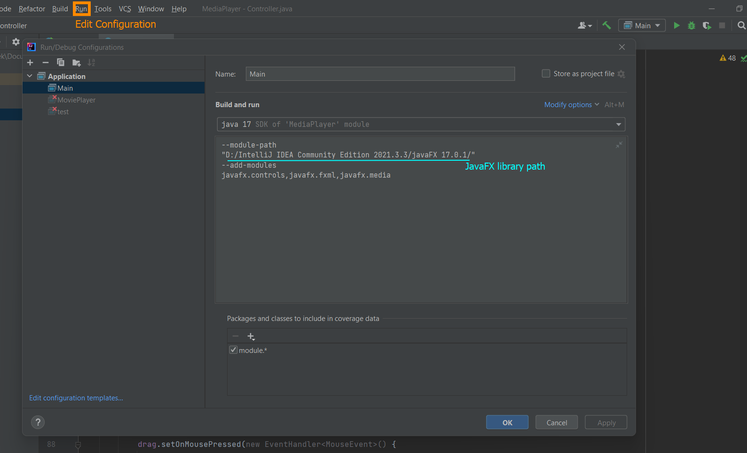Open the Help menu
The image size is (747, 453).
[x=179, y=9]
